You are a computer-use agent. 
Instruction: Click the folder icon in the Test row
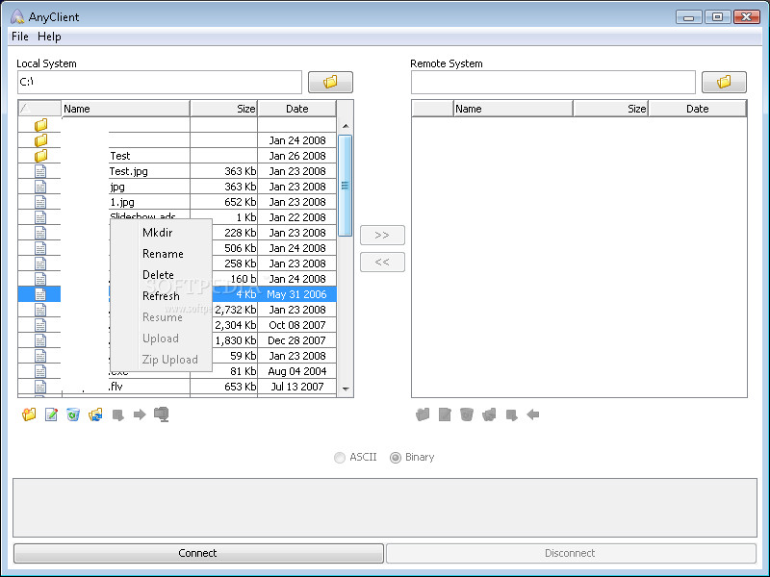coord(40,156)
